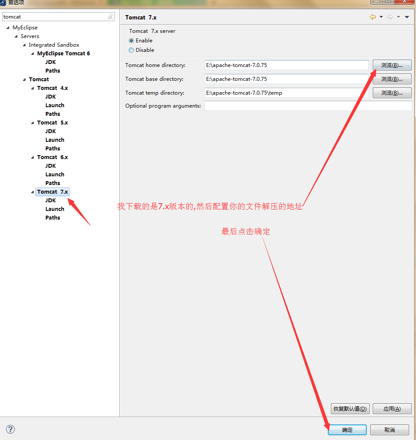This screenshot has width=416, height=440.
Task: Apply settings with 应用(A) button
Action: point(392,409)
